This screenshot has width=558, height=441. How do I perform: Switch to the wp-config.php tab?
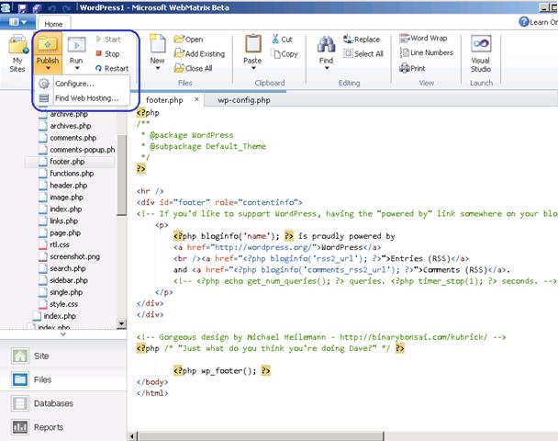click(244, 100)
